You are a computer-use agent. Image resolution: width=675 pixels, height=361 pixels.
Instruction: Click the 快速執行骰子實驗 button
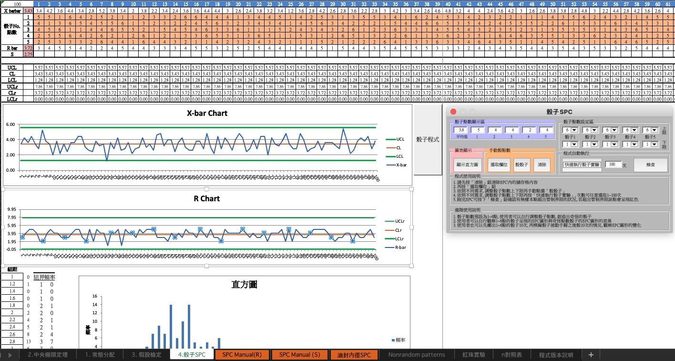(x=581, y=165)
